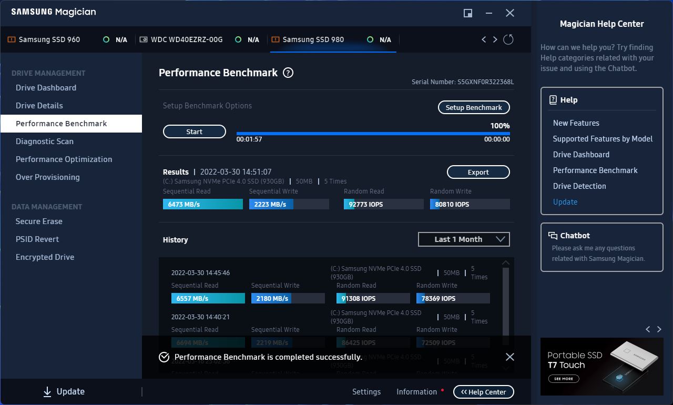Click the Samsung SSD 980 drive icon
This screenshot has height=405, width=673.
tap(276, 39)
